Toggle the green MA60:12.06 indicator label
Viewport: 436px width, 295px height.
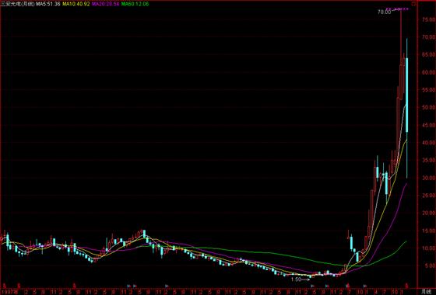135,4
